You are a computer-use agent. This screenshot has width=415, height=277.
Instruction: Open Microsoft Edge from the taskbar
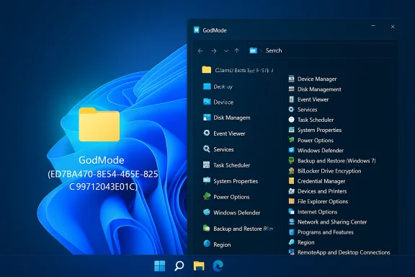[218, 265]
